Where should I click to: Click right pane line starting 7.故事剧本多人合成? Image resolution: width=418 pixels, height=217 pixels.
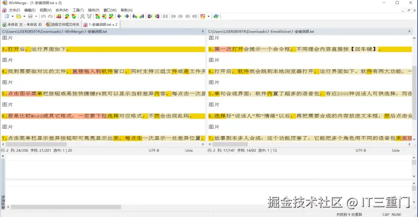310,138
